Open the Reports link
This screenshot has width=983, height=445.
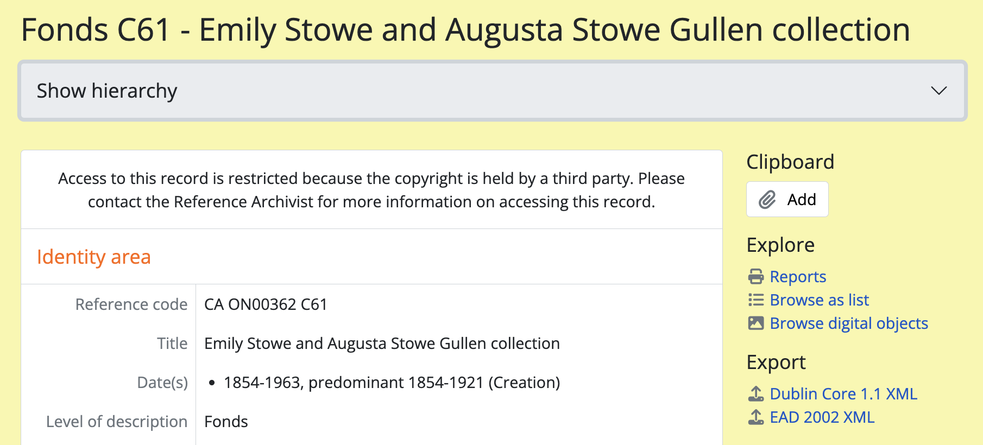pyautogui.click(x=798, y=277)
